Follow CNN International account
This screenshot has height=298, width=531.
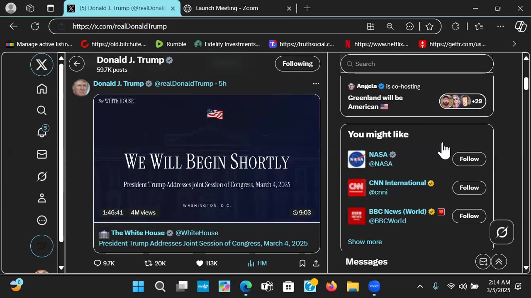coord(469,187)
